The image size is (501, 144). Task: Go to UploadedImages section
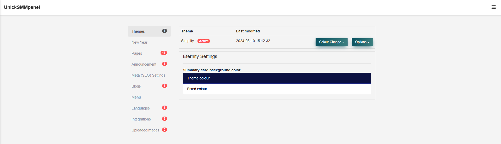point(145,130)
